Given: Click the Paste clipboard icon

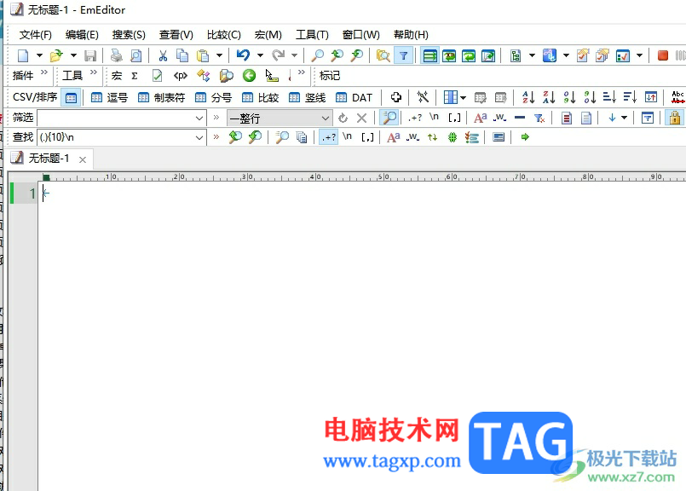Looking at the screenshot, I should (x=203, y=55).
